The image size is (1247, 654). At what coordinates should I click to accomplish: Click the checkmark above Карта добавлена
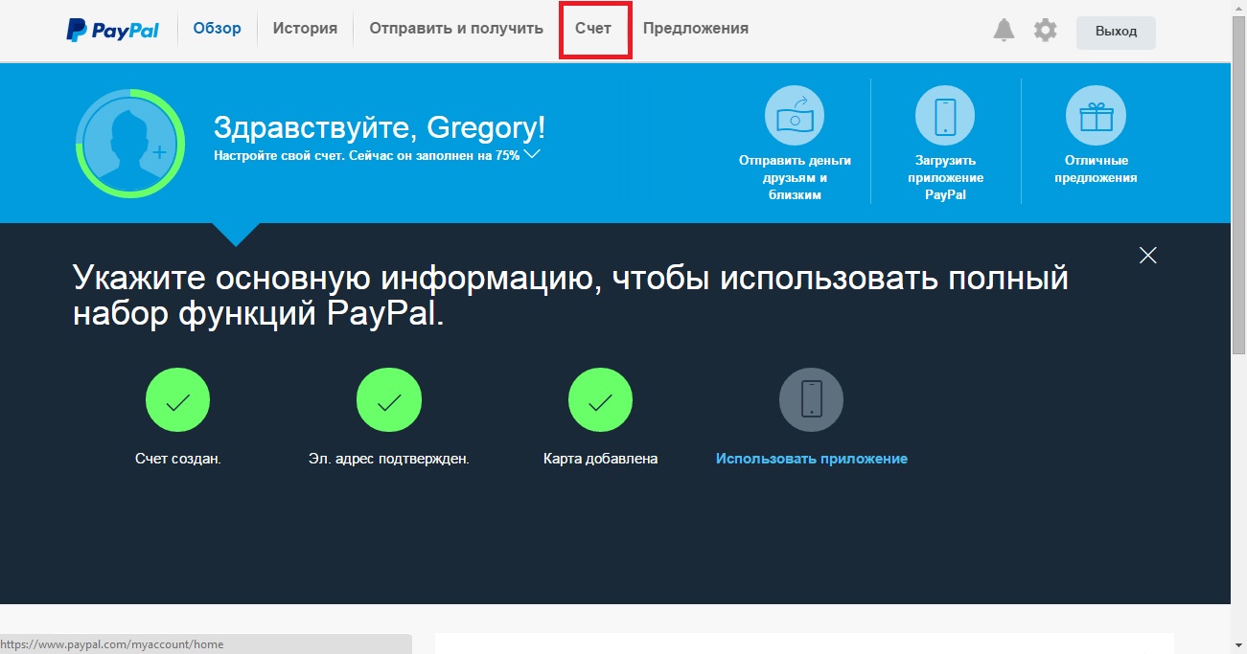click(600, 400)
